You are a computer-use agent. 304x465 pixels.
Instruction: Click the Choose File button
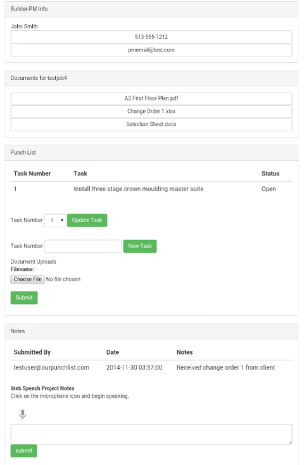click(x=28, y=279)
